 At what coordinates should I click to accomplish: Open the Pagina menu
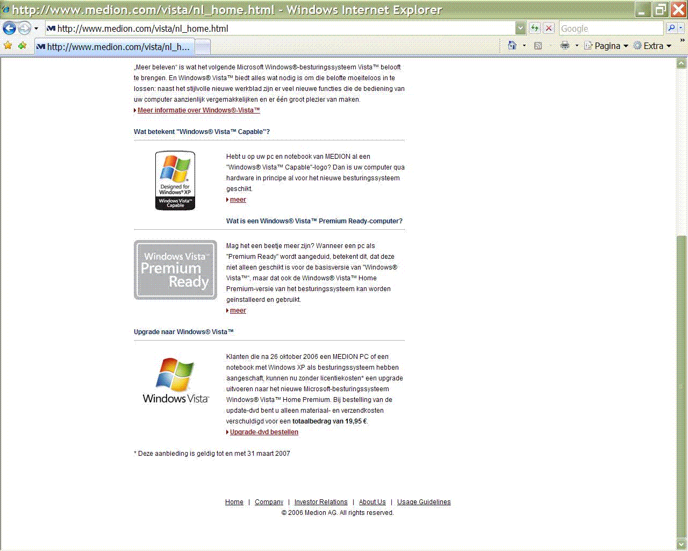pyautogui.click(x=606, y=46)
